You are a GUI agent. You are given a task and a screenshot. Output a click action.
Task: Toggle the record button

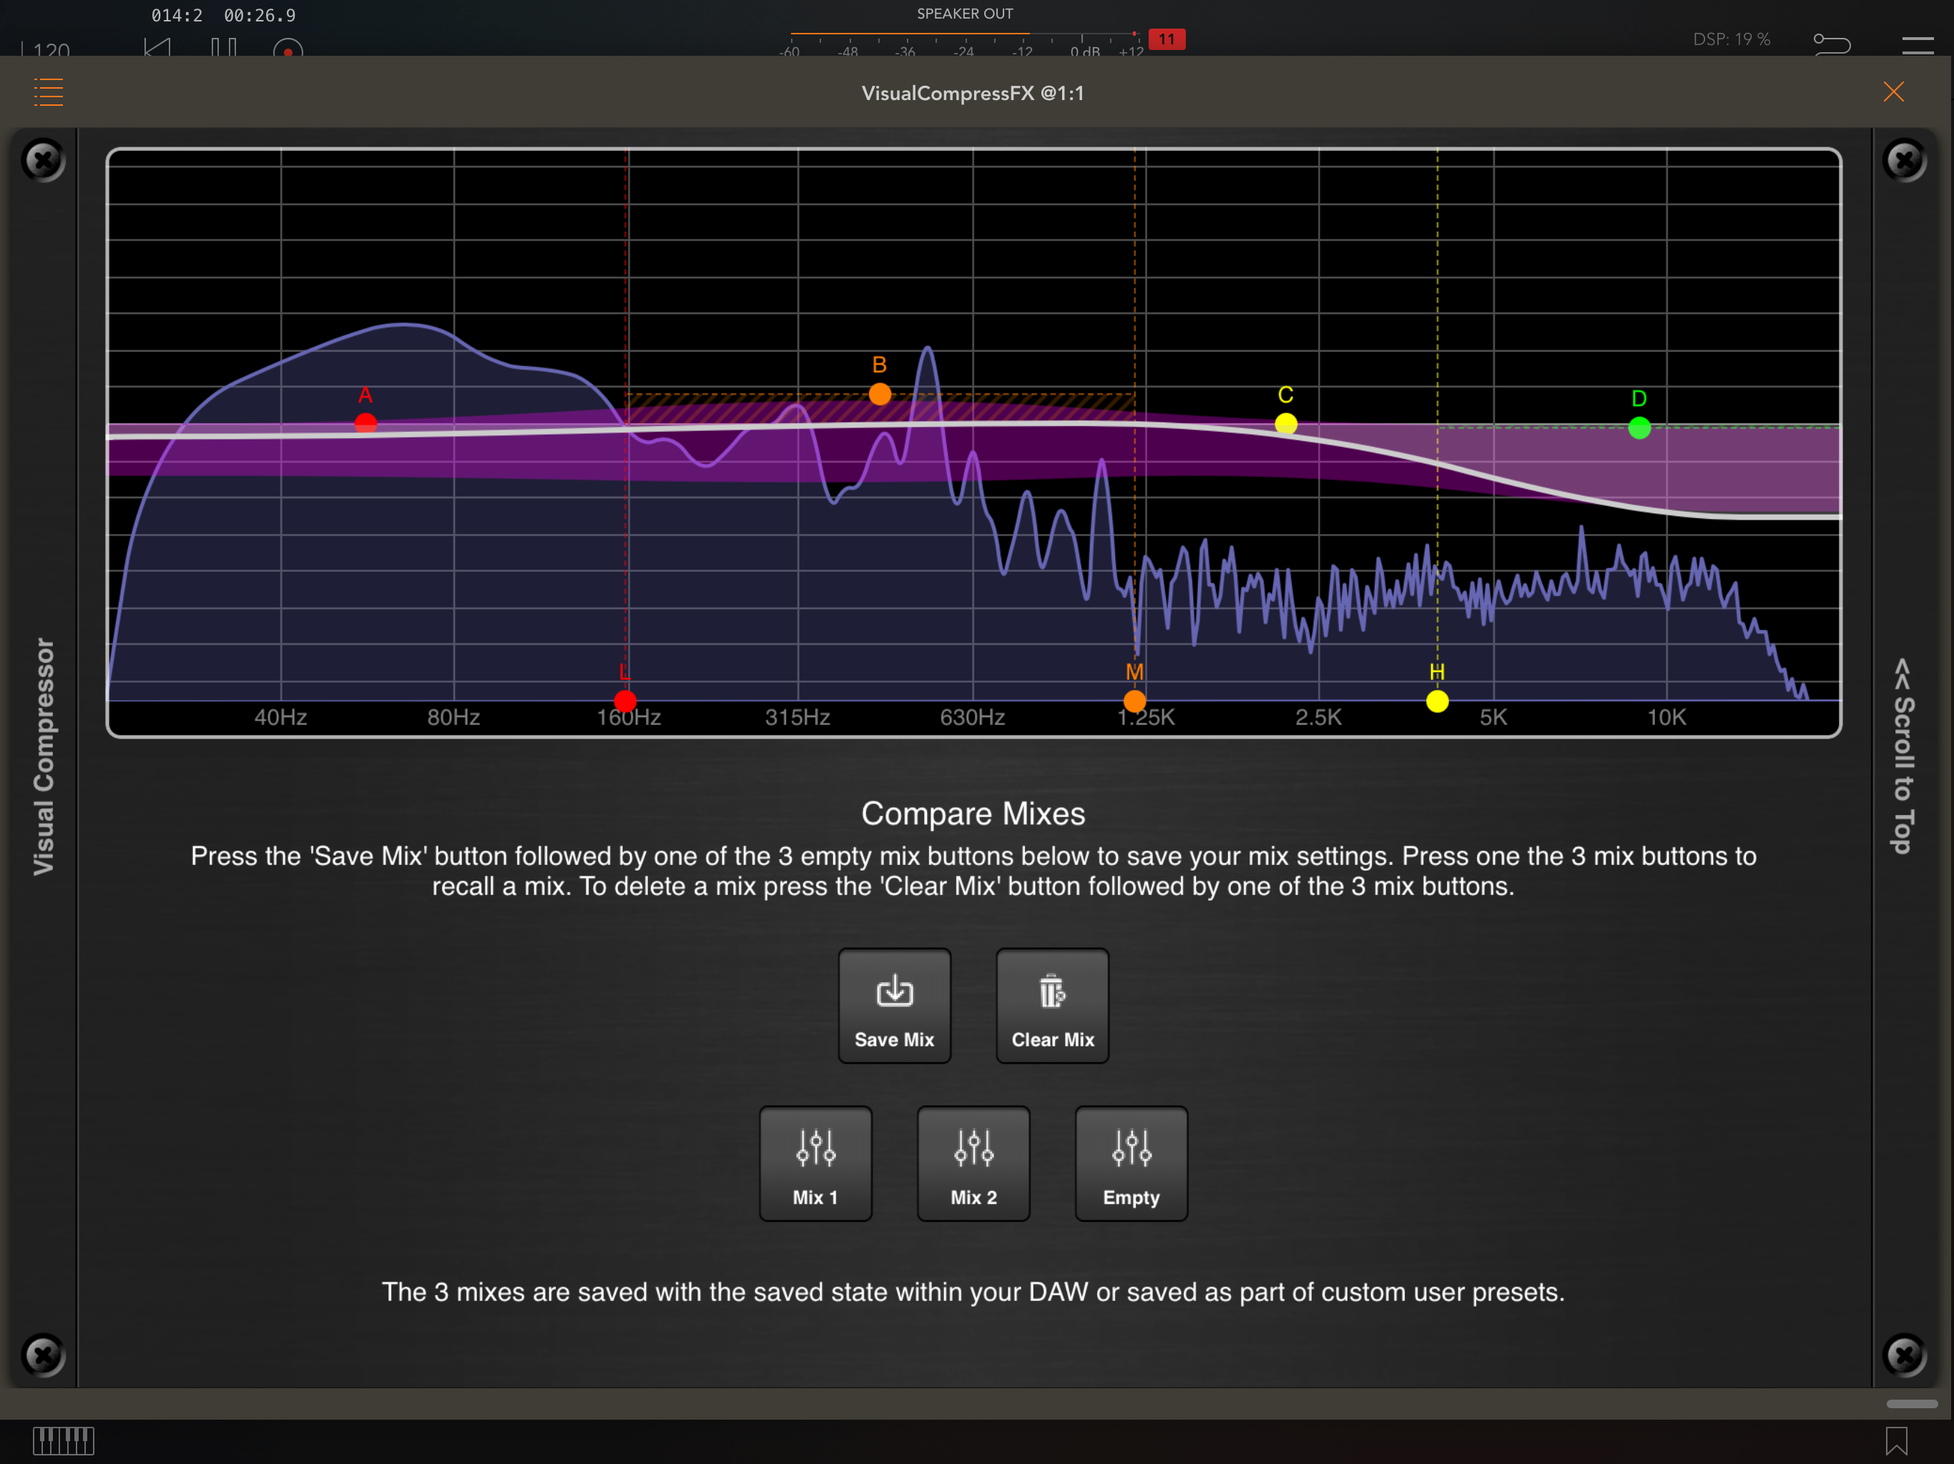tap(288, 49)
